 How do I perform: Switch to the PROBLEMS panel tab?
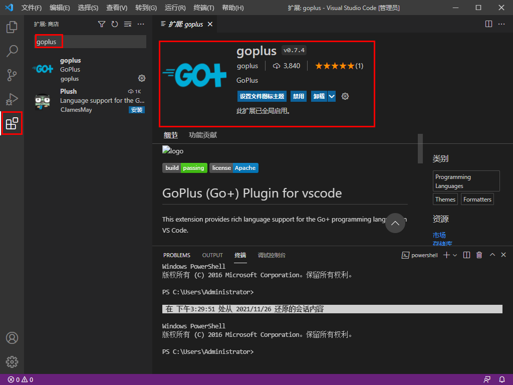[x=177, y=255]
